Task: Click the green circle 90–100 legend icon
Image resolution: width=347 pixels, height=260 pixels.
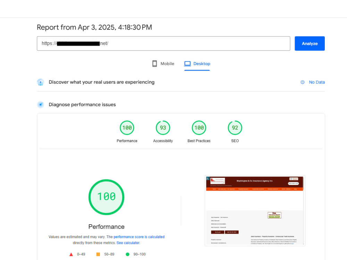Action: point(127,254)
